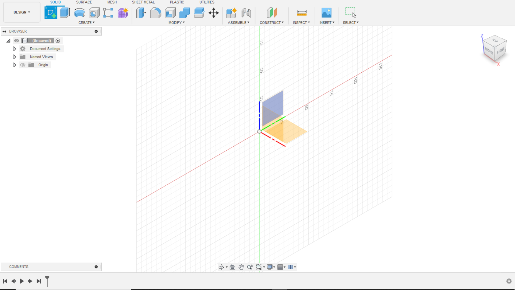
Task: Expand the Comments panel with plus
Action: [96, 267]
